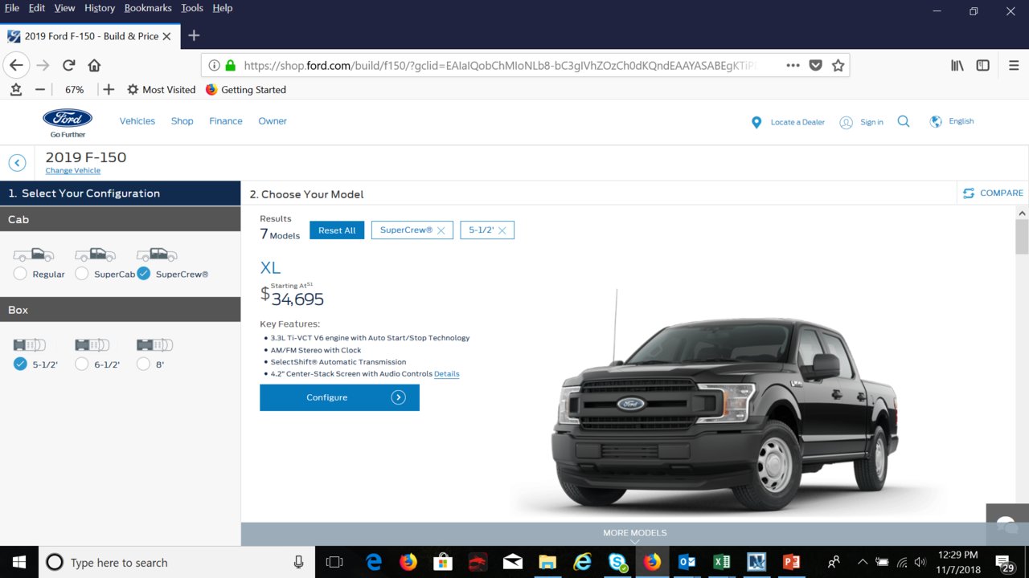Save page to Pocket
The image size is (1029, 578).
coord(815,66)
